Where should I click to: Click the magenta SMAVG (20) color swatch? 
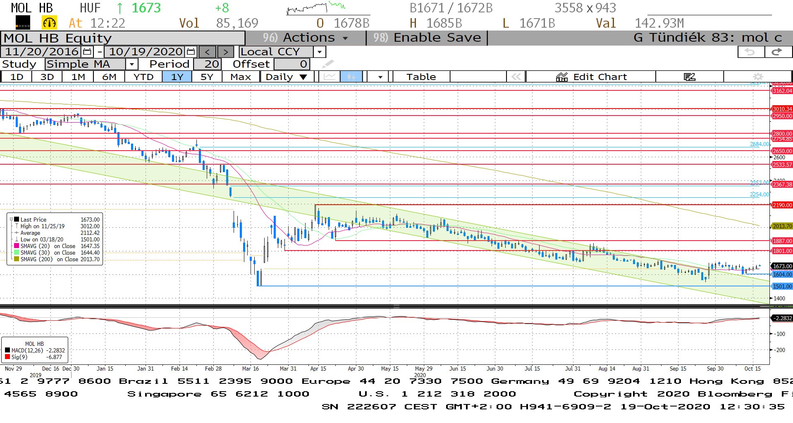click(x=17, y=246)
